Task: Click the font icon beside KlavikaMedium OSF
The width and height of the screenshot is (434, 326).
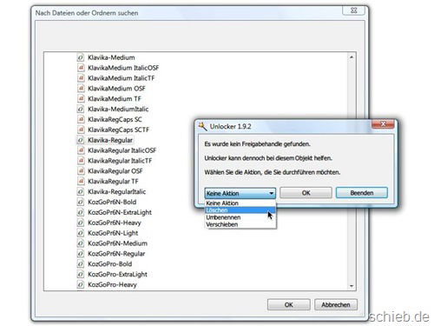Action: pos(81,89)
